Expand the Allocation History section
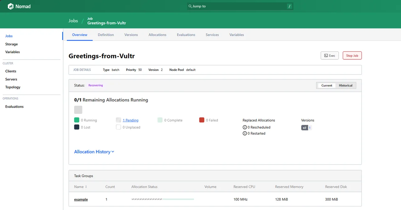Viewport: 401px width, 210px height. click(94, 152)
